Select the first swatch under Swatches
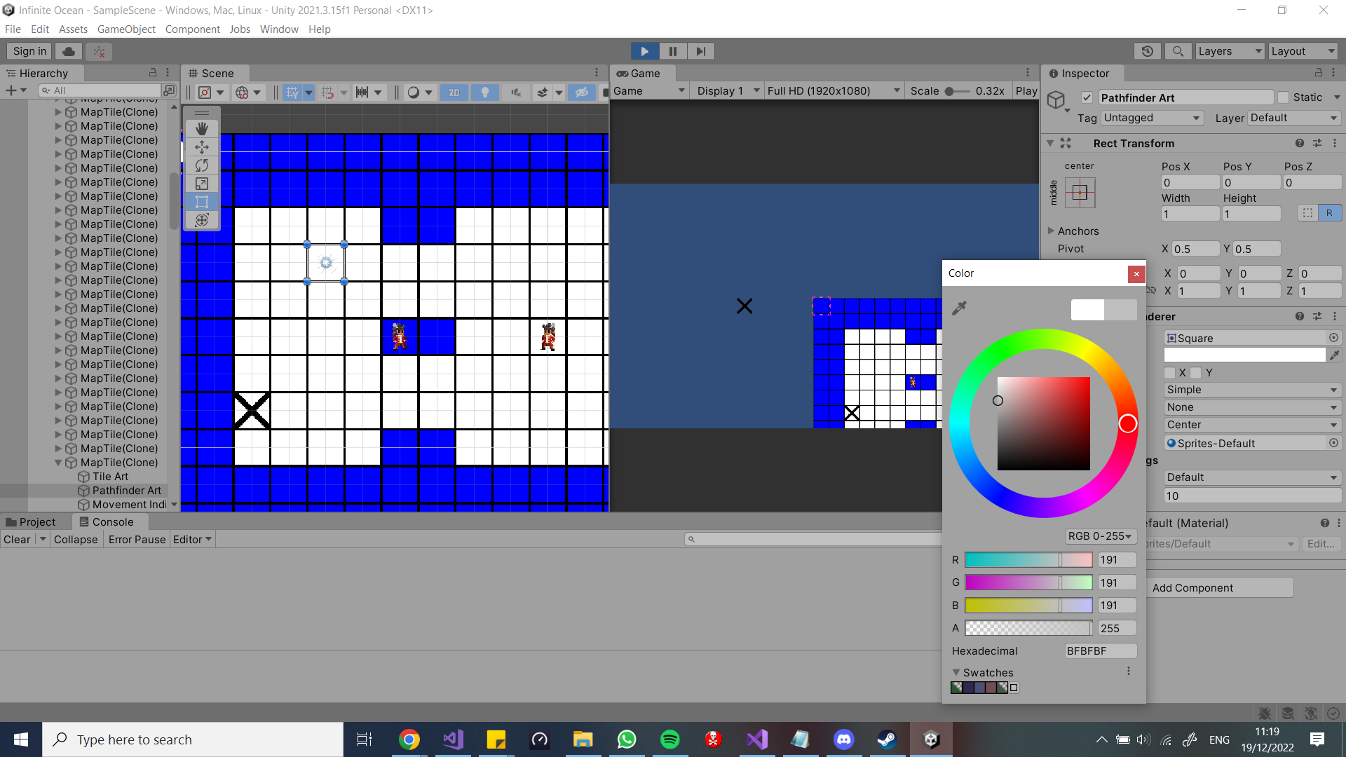 (957, 688)
